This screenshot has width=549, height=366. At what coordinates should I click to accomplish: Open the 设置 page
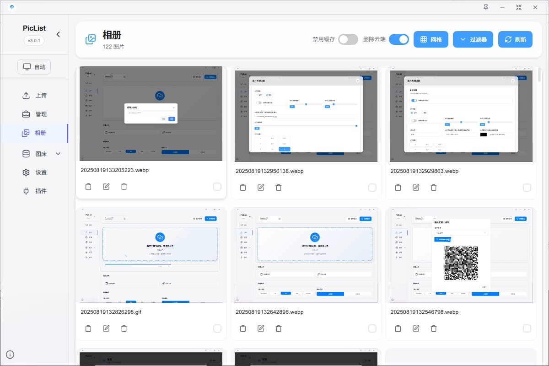(x=34, y=172)
